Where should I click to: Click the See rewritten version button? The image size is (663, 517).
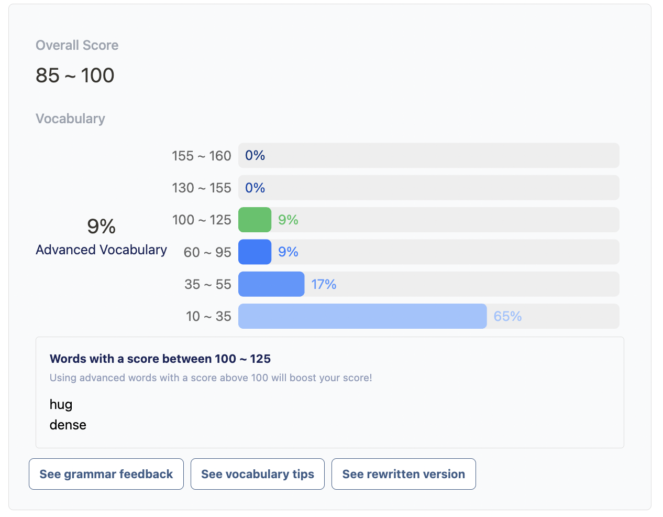coord(403,473)
